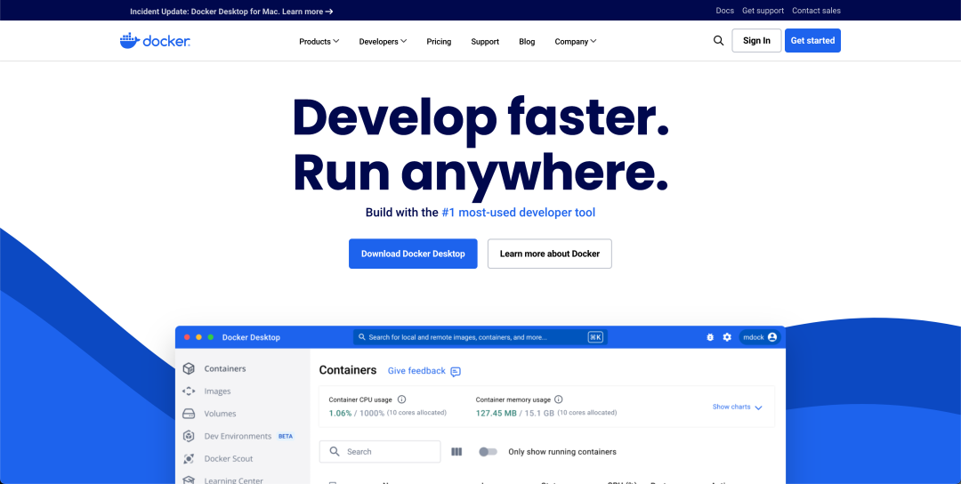Click the arrow in Incident Update banner
This screenshot has height=484, width=961.
point(329,11)
